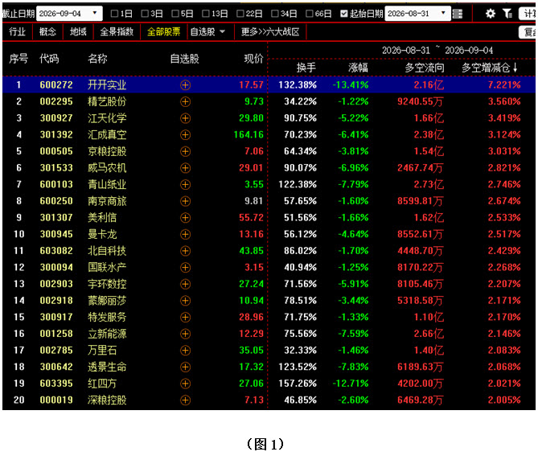Click the 涨幅 column header
This screenshot has height=464, width=538.
[x=358, y=68]
